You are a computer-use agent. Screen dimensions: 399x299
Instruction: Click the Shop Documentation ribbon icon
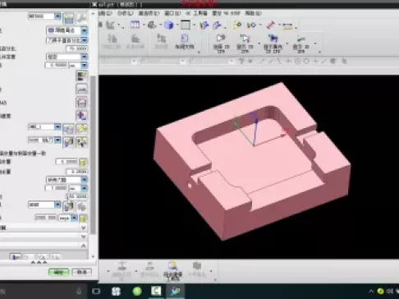[185, 41]
